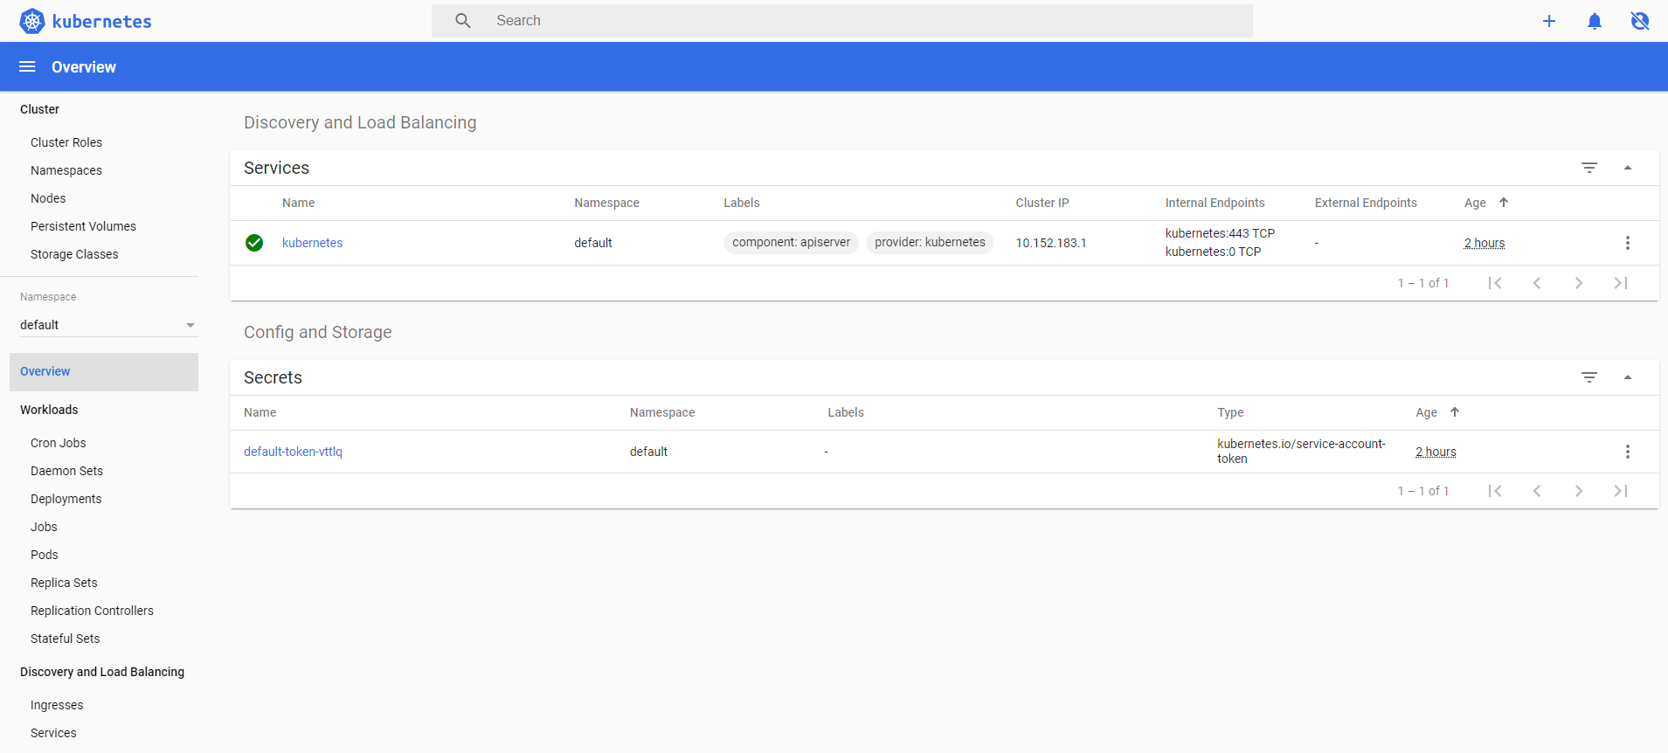
Task: Open Namespaces in sidebar
Action: tap(66, 170)
